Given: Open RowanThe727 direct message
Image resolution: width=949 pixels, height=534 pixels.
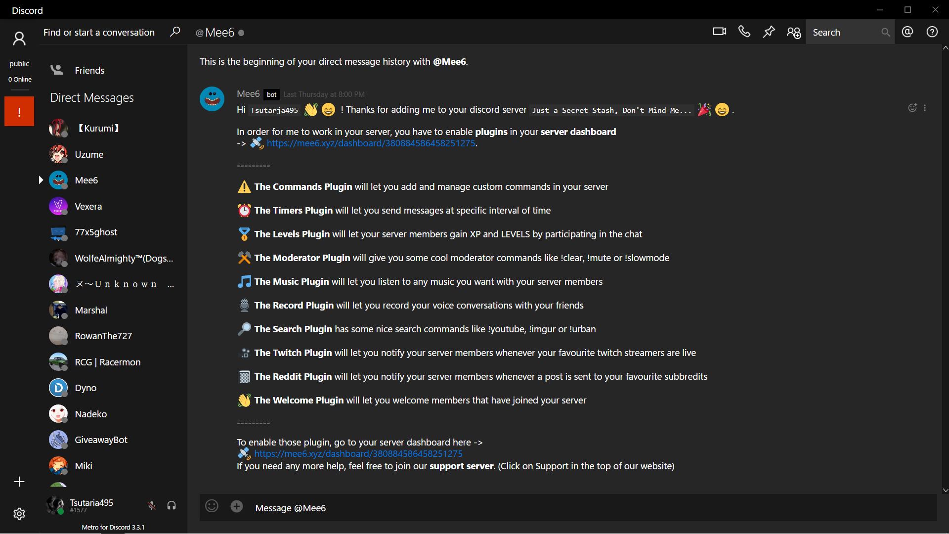Looking at the screenshot, I should (x=113, y=336).
